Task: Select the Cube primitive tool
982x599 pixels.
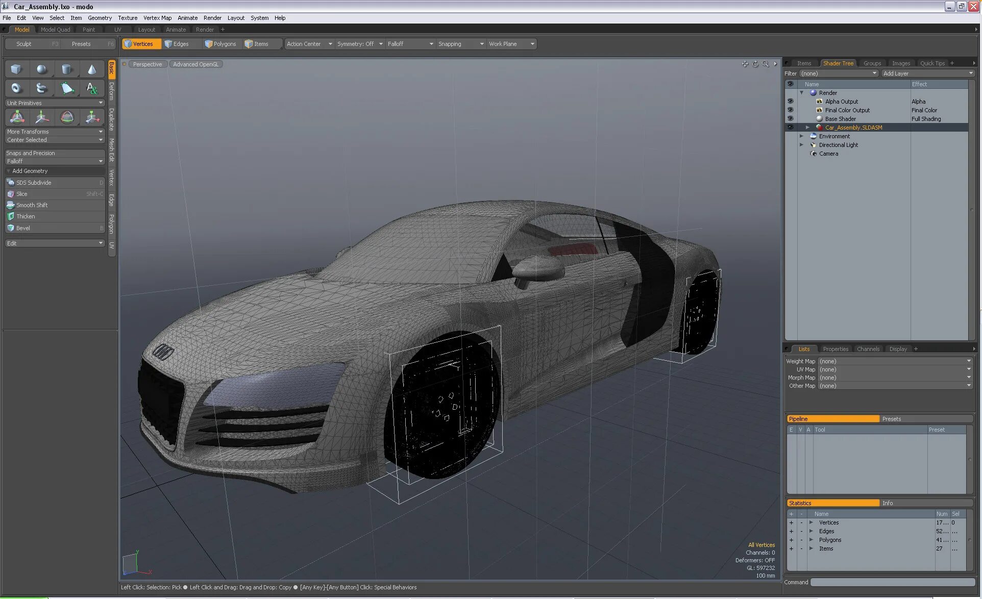Action: click(16, 69)
